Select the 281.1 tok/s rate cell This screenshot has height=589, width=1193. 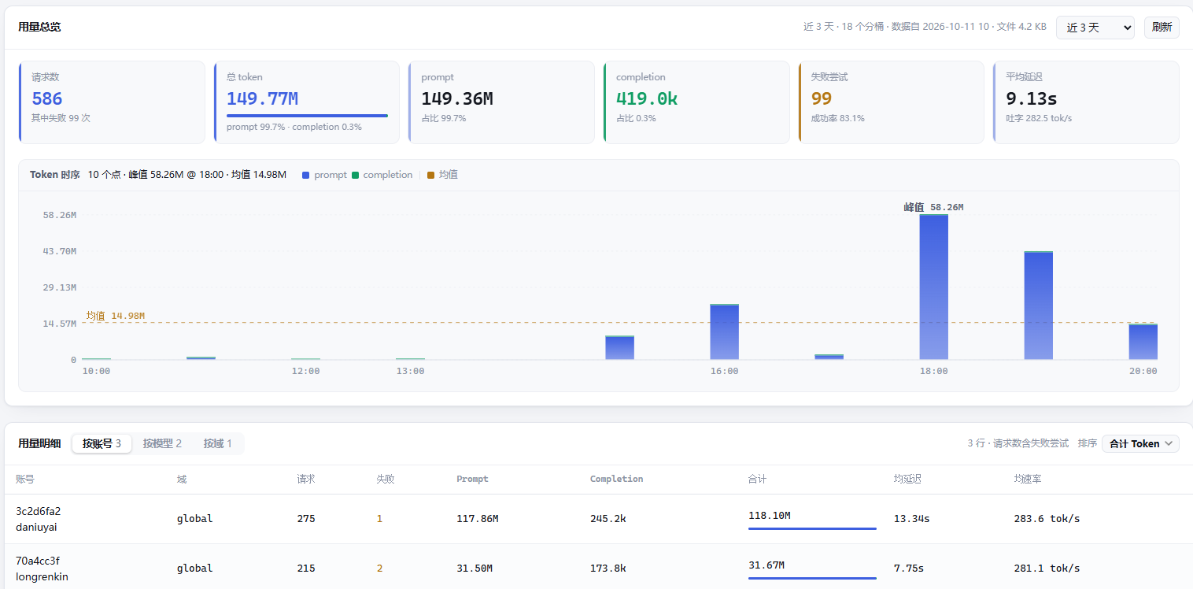[x=1047, y=569]
